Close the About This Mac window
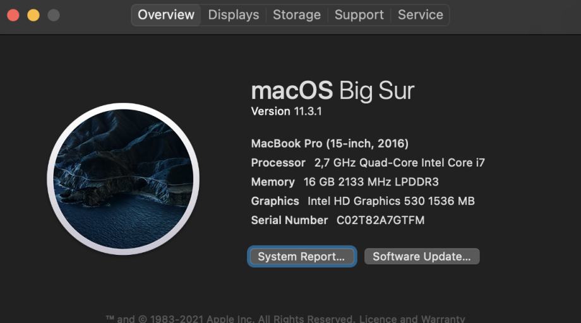This screenshot has width=581, height=323. (13, 15)
